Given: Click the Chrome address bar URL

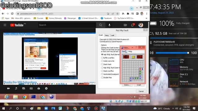Looking at the screenshot, I should 37,14.
